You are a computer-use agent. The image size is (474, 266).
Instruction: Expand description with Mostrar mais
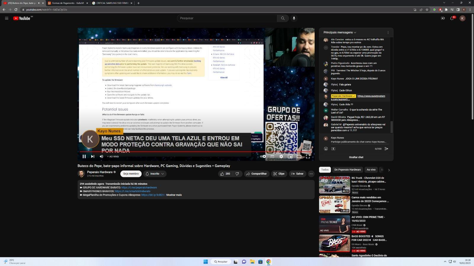(174, 195)
